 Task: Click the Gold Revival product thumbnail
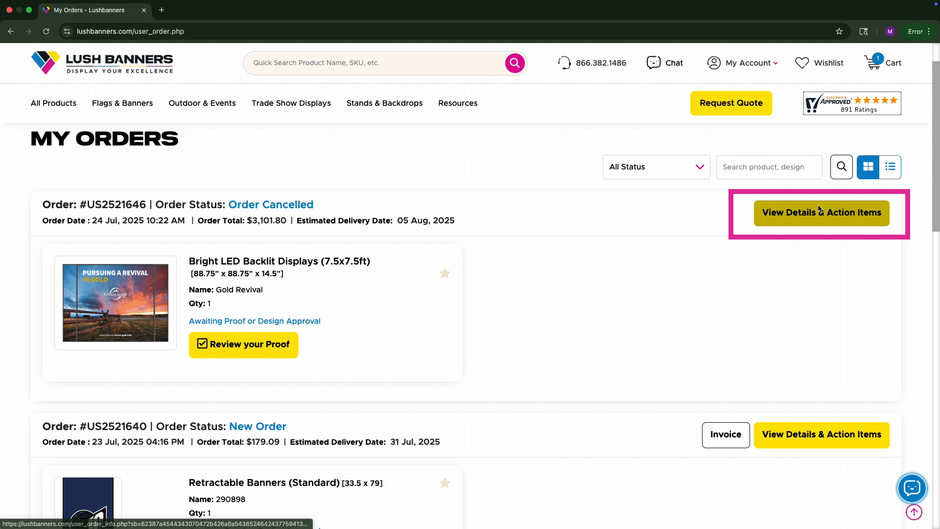point(116,303)
